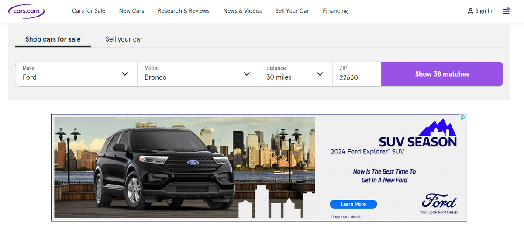The height and width of the screenshot is (244, 524).
Task: Go to Sell Your Car page
Action: (292, 11)
